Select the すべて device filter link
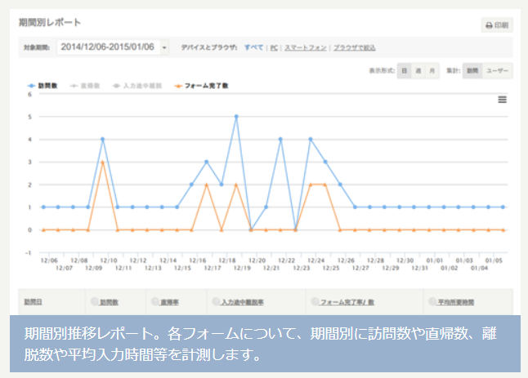Image resolution: width=528 pixels, height=378 pixels. click(253, 47)
